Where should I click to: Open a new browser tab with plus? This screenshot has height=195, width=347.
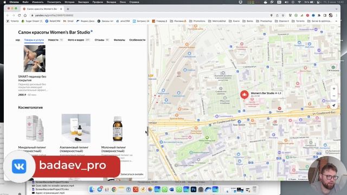[68, 9]
